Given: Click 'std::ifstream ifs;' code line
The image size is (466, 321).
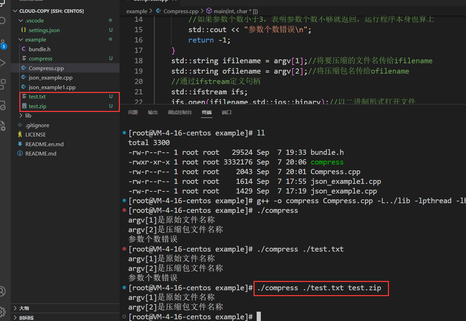Looking at the screenshot, I should (210, 92).
